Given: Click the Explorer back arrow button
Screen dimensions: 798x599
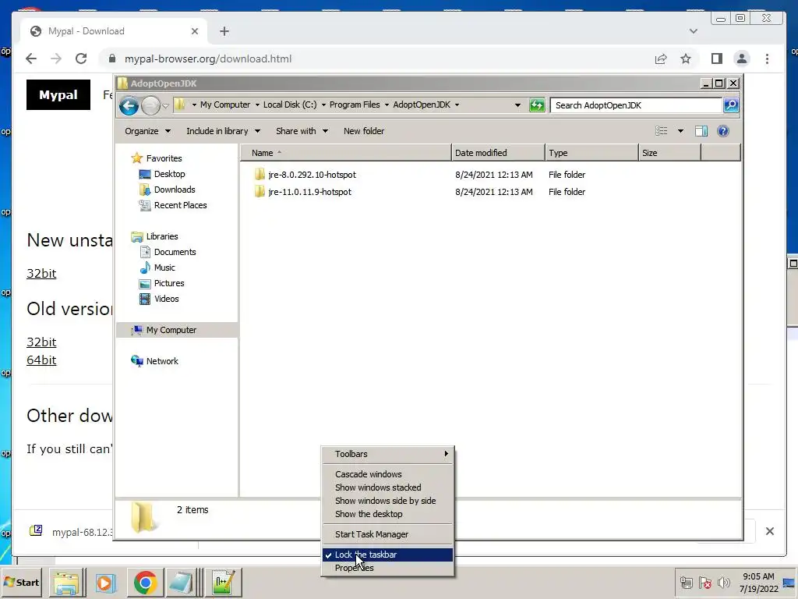Looking at the screenshot, I should [x=129, y=105].
